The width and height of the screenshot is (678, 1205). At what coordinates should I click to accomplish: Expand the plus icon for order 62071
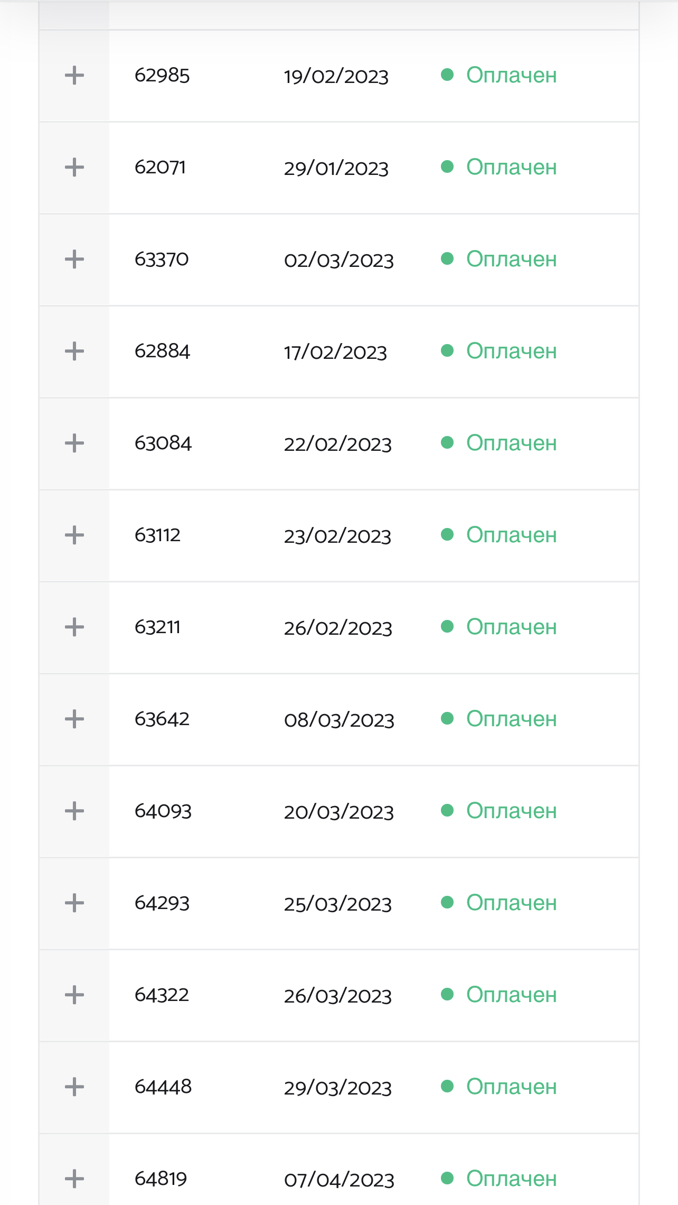click(74, 168)
